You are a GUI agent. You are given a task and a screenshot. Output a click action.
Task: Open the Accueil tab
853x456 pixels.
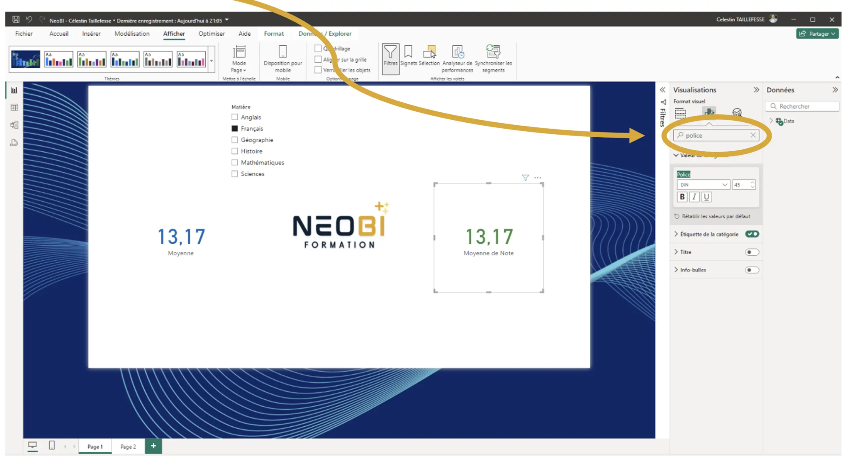(59, 34)
